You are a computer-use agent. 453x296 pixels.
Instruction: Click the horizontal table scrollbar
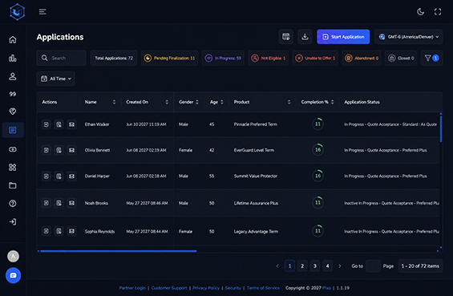click(x=119, y=251)
